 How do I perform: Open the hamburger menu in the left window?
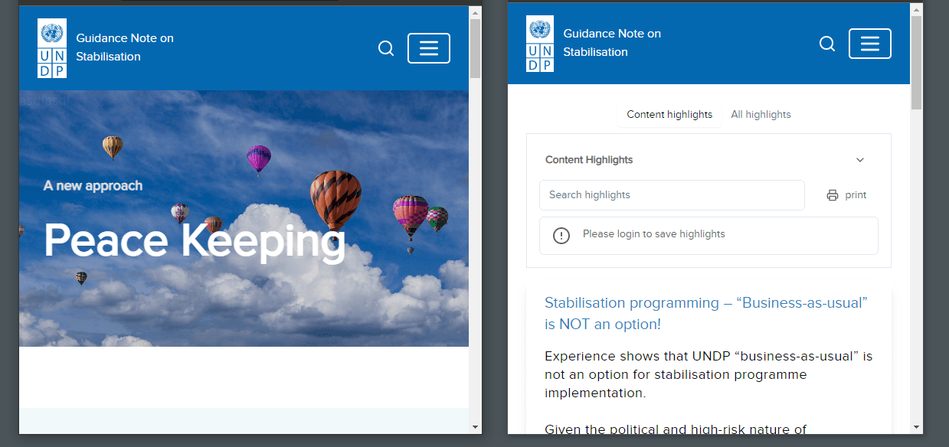pyautogui.click(x=428, y=48)
